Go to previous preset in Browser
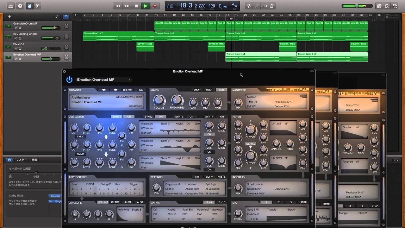The width and height of the screenshot is (405, 228). point(103,90)
